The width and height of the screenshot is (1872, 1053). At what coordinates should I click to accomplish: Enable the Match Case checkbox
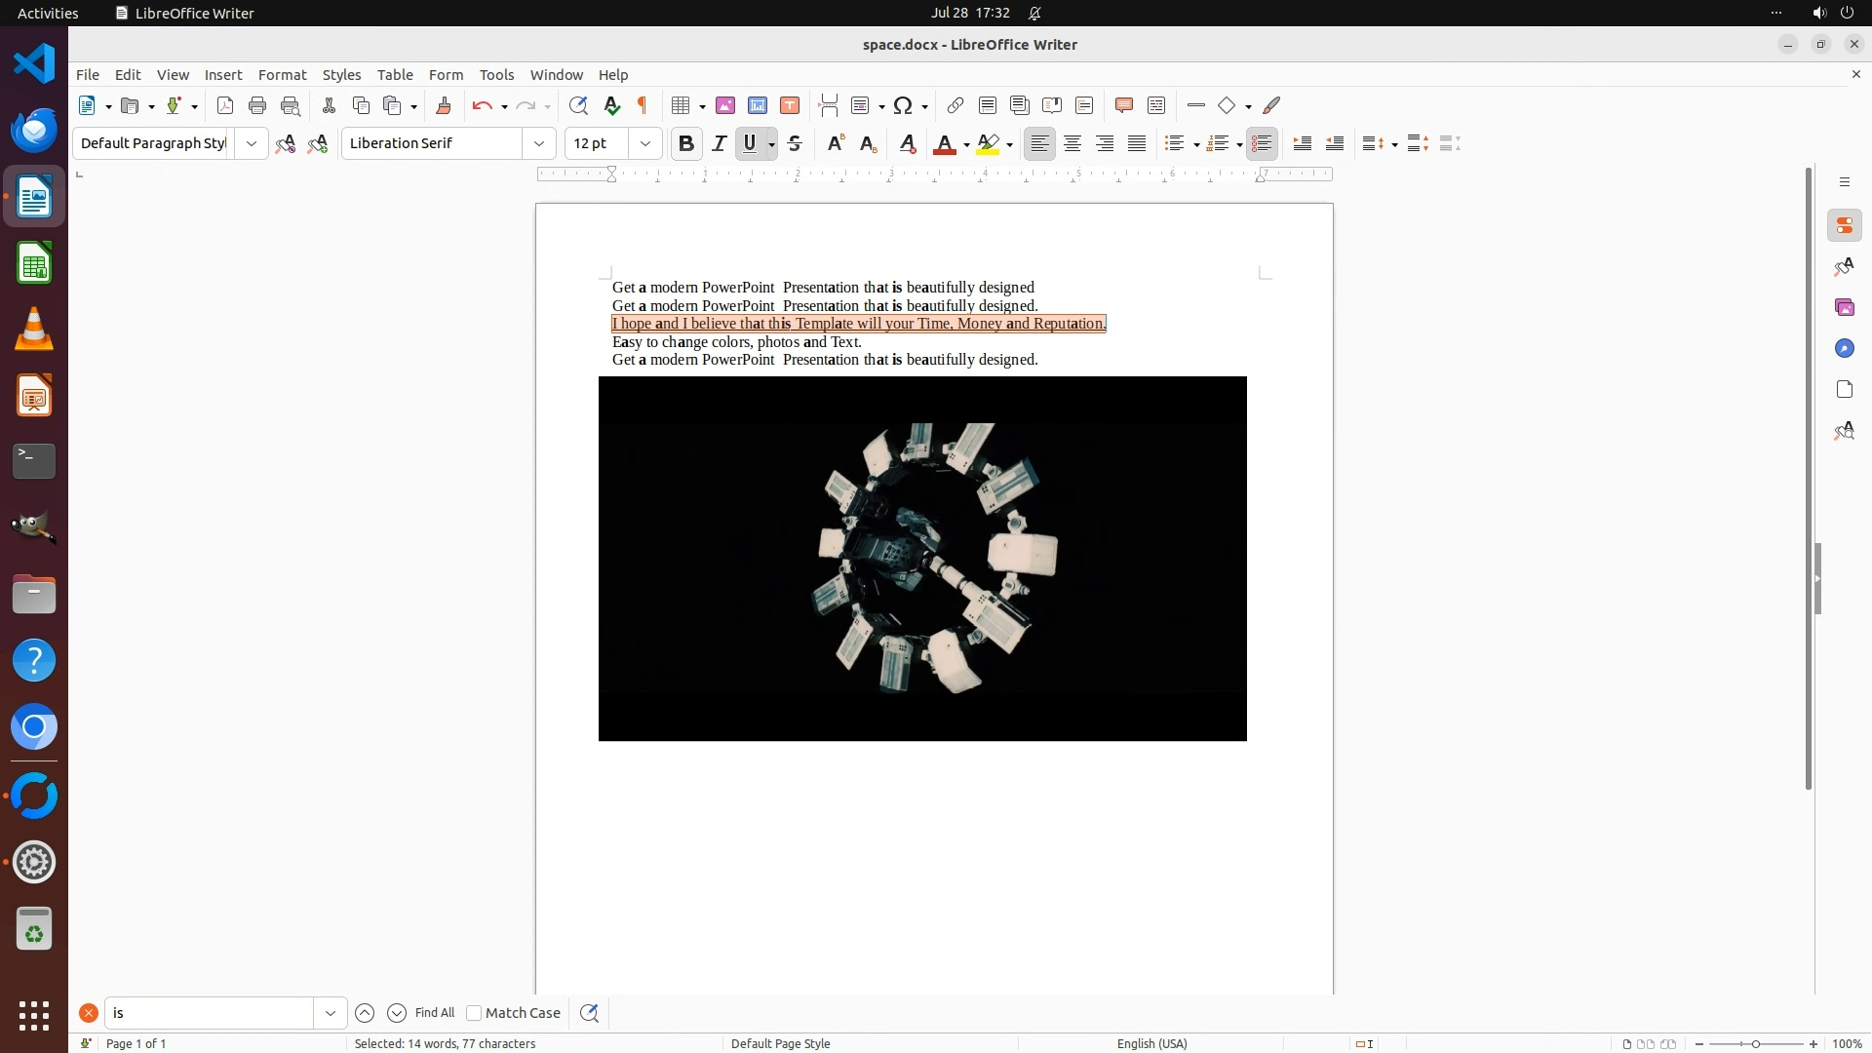tap(474, 1013)
